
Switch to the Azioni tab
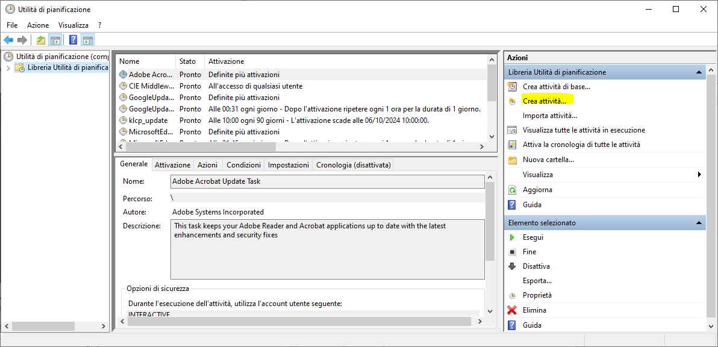207,165
